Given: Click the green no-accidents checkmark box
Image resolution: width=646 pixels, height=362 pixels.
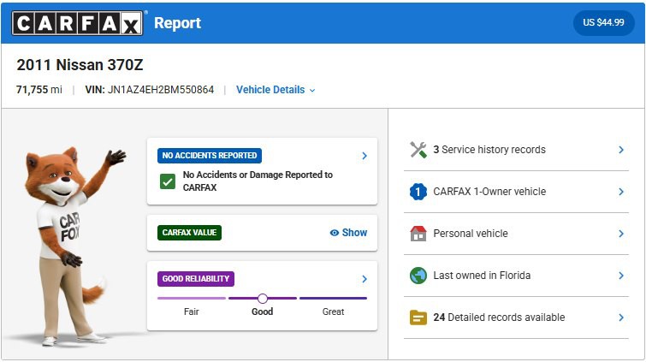Looking at the screenshot, I should coord(169,181).
